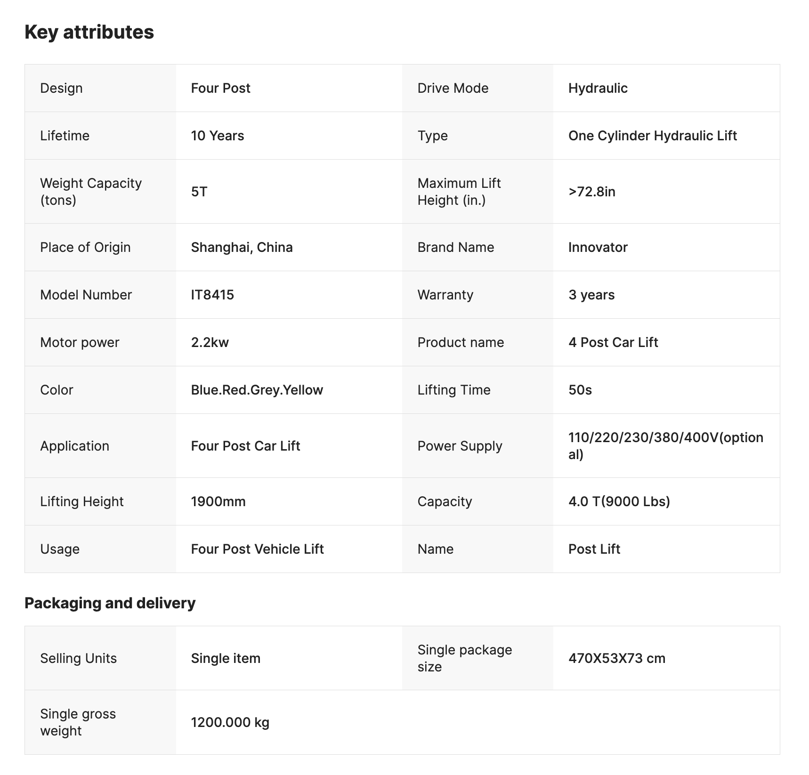Click the Packaging and delivery heading

point(110,603)
